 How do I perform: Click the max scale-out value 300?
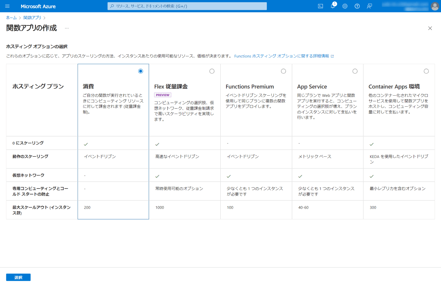[x=373, y=208]
